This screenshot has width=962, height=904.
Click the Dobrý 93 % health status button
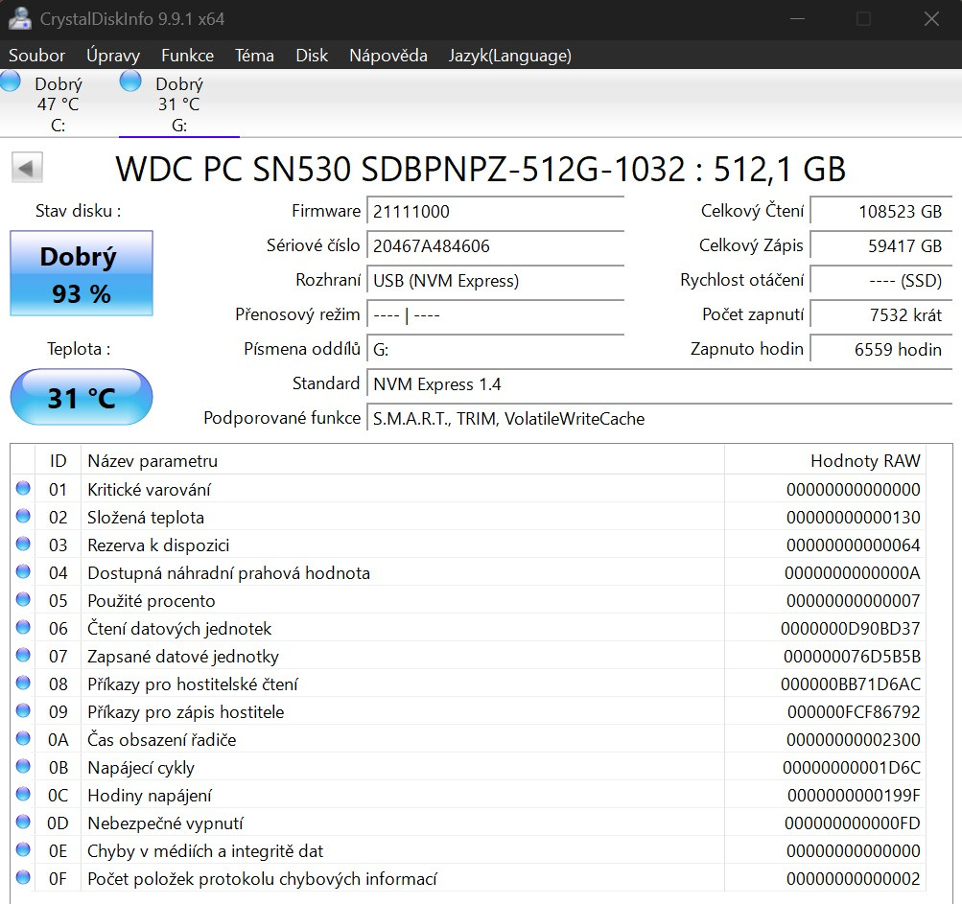pyautogui.click(x=82, y=273)
